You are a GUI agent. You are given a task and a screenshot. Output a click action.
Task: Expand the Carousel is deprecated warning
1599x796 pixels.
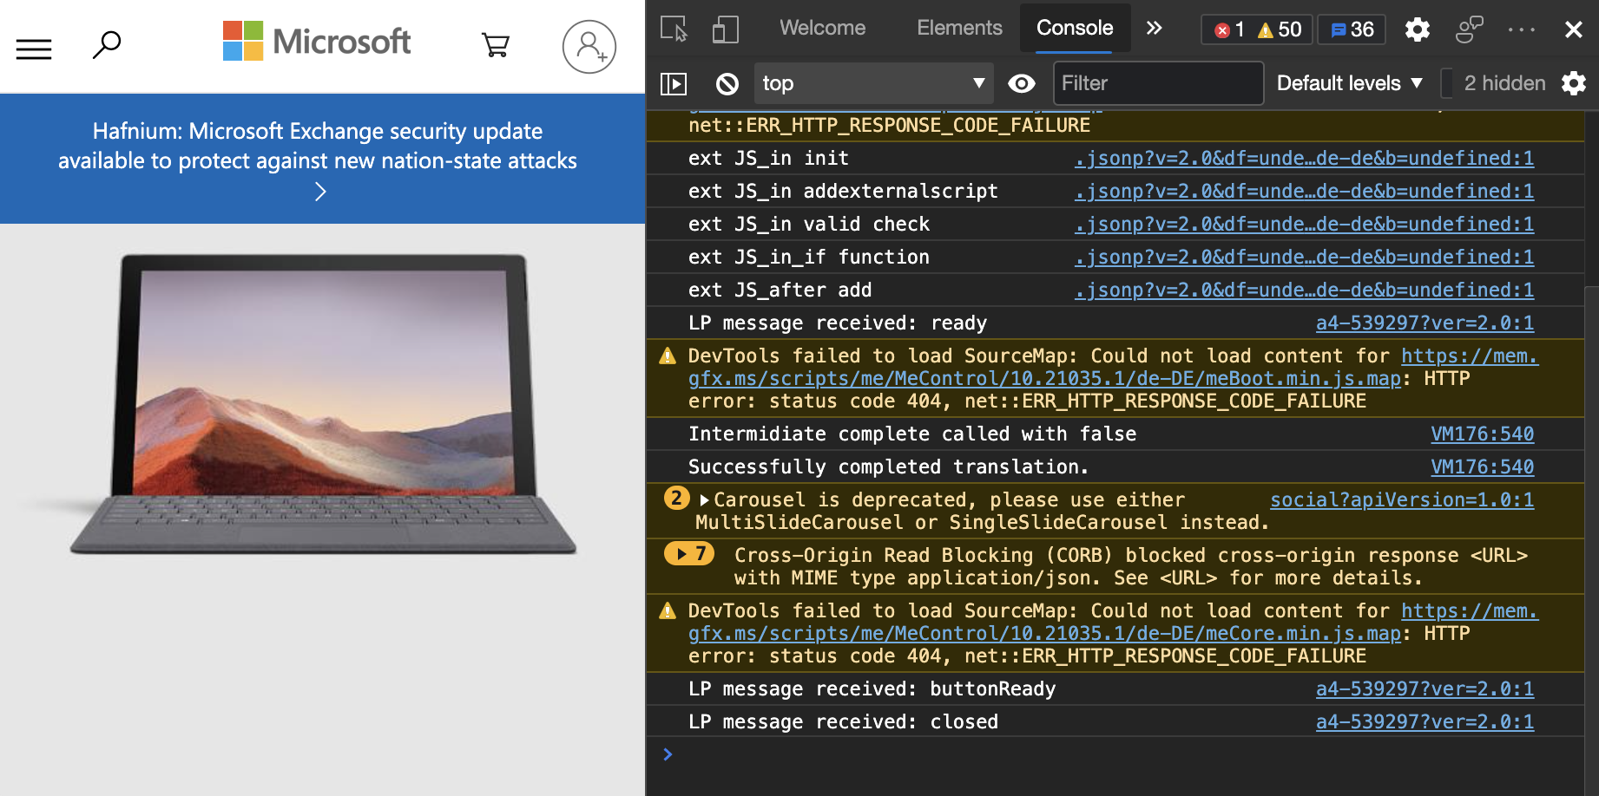point(704,500)
